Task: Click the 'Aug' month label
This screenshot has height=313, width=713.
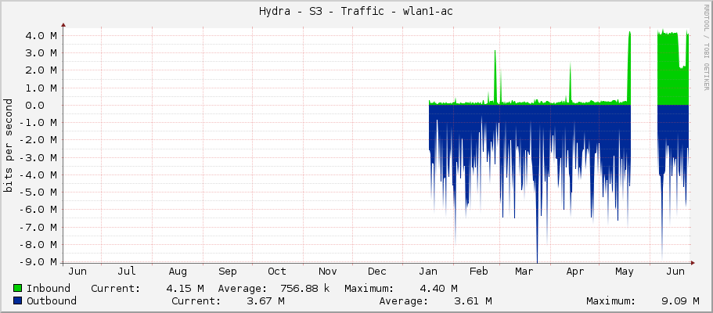Action: [x=178, y=272]
